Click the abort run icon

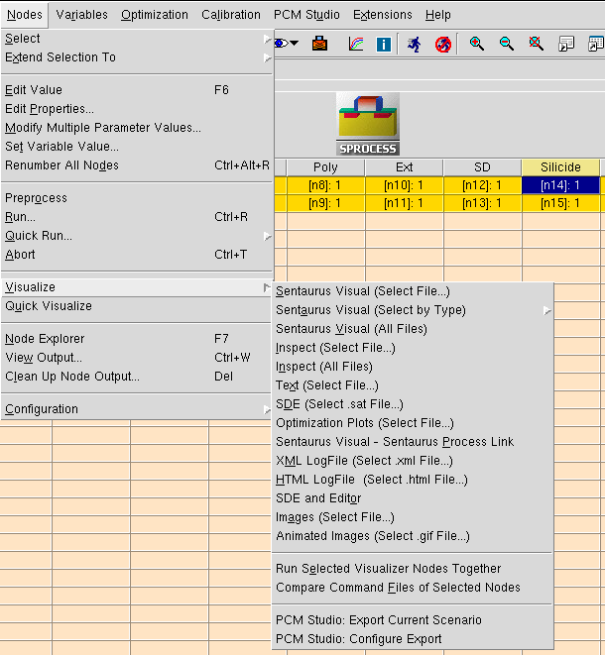pyautogui.click(x=442, y=44)
